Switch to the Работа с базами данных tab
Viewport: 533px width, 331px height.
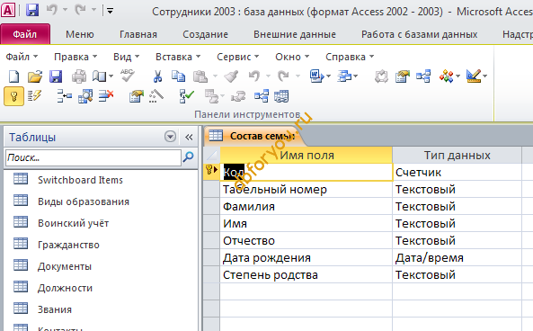pyautogui.click(x=420, y=34)
